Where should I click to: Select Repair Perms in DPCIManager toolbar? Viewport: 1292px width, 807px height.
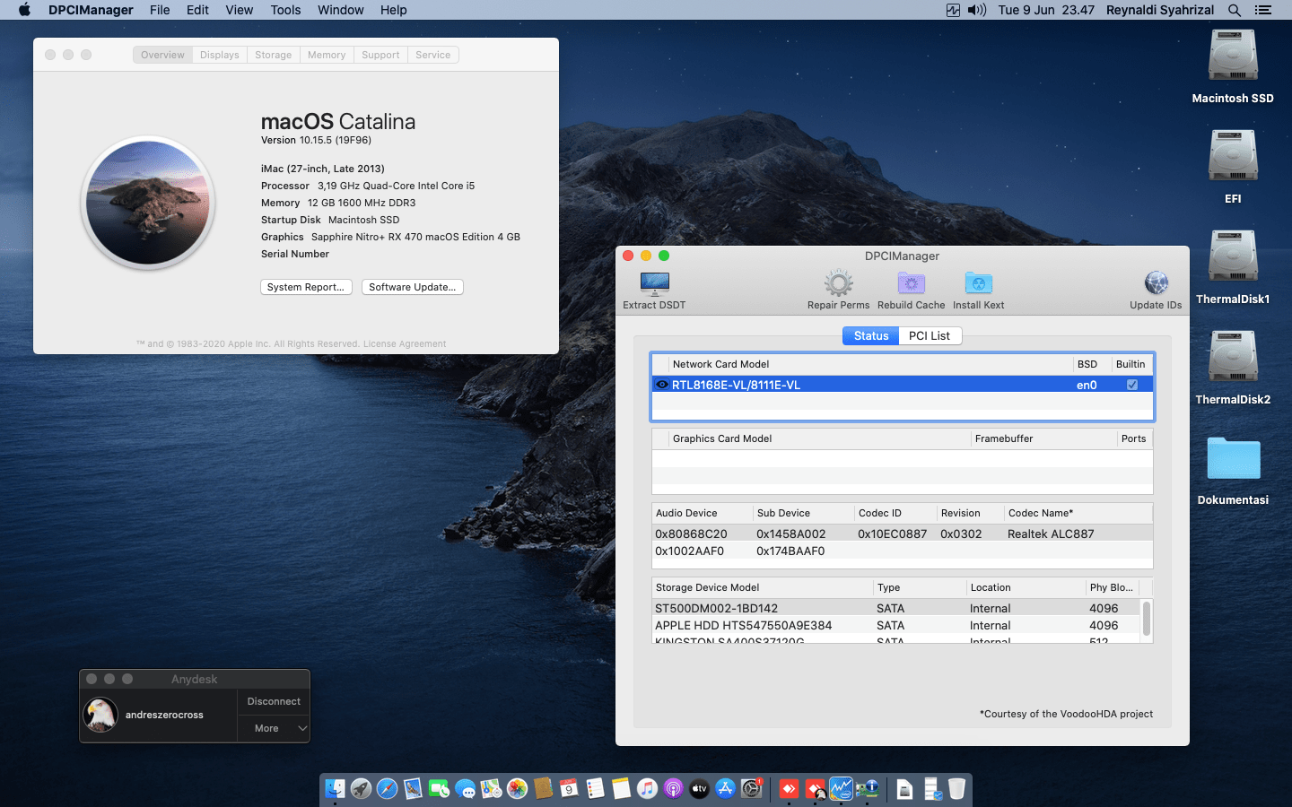tap(838, 285)
